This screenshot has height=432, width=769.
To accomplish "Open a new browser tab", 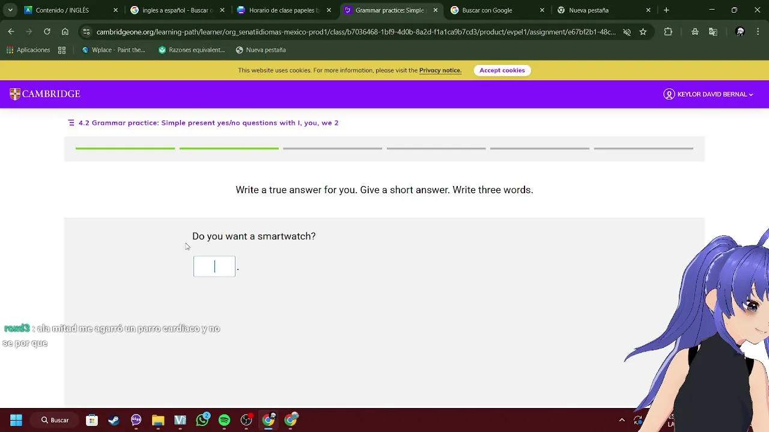I will (666, 10).
